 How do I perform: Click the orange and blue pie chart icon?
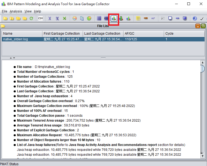75,18
